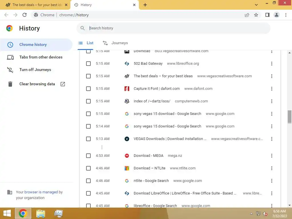Click the Chrome taskbar icon
The image size is (292, 219).
click(23, 213)
